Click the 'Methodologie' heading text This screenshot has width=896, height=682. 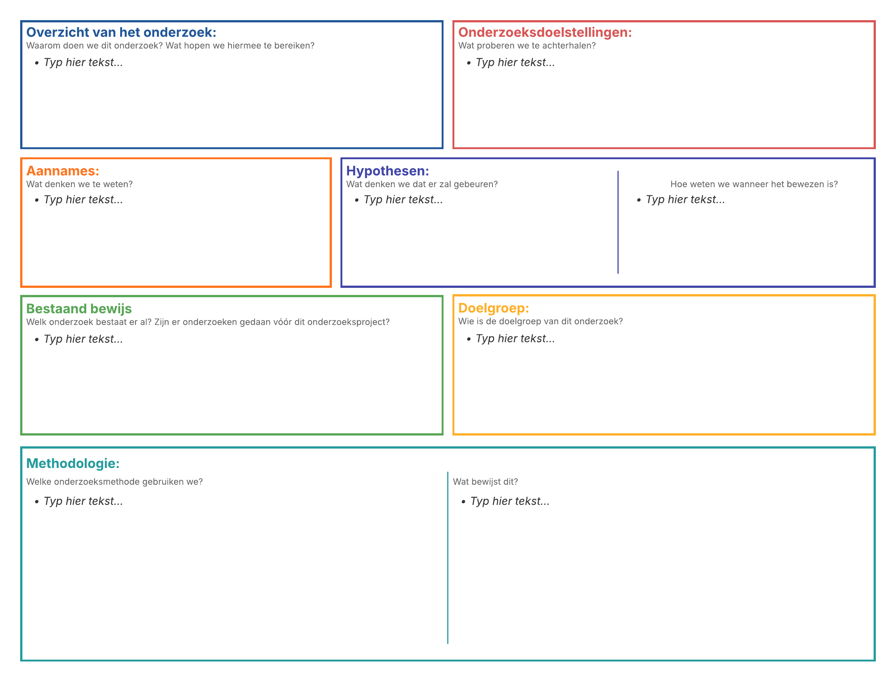tap(73, 463)
